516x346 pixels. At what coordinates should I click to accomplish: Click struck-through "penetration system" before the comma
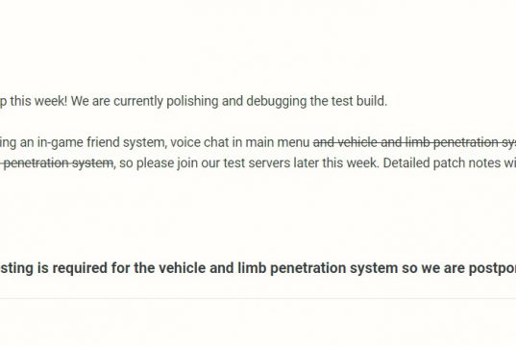pos(59,163)
